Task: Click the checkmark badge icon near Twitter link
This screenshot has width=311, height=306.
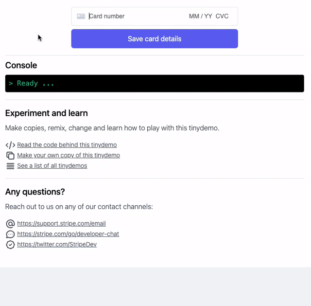Action: pyautogui.click(x=10, y=245)
